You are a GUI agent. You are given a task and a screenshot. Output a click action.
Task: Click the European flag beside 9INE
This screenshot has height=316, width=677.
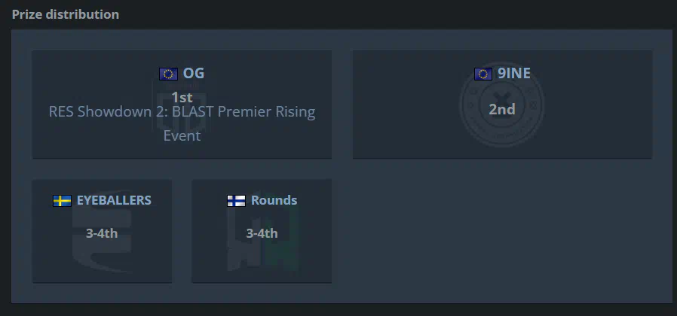point(483,74)
